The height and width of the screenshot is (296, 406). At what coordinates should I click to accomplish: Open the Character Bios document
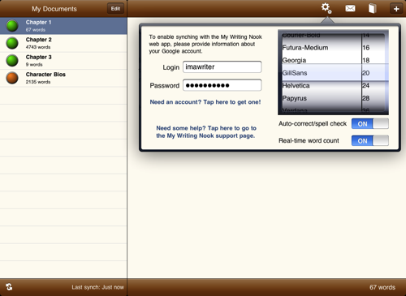point(63,78)
